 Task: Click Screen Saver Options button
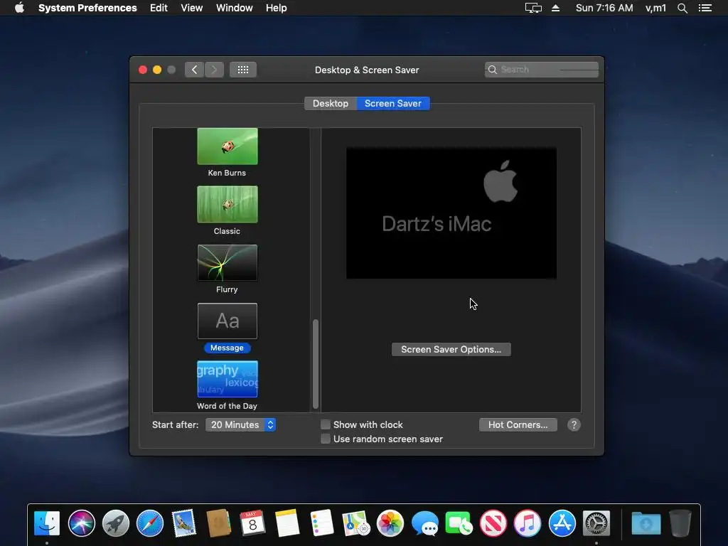coord(451,350)
